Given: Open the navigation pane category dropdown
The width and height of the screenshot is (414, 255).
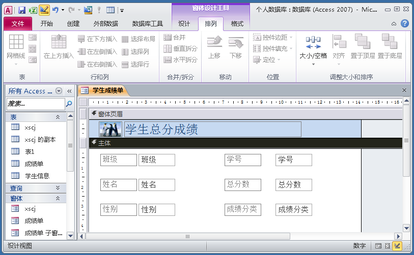Looking at the screenshot, I should click(59, 91).
